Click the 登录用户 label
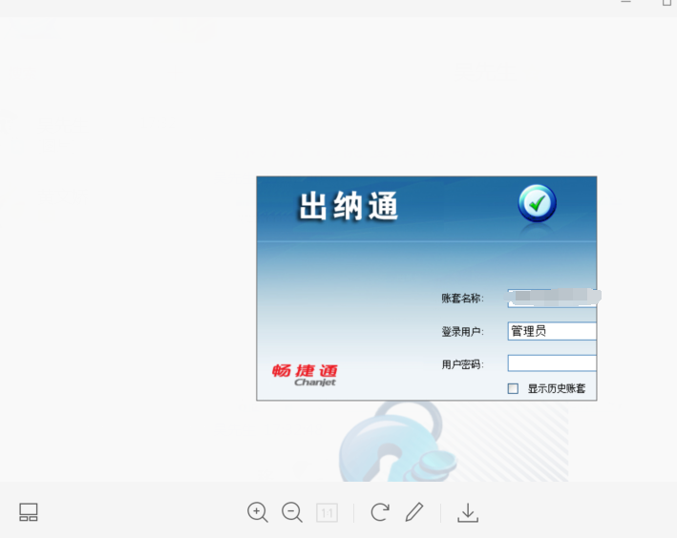Viewport: 677px width, 538px height. coord(462,332)
